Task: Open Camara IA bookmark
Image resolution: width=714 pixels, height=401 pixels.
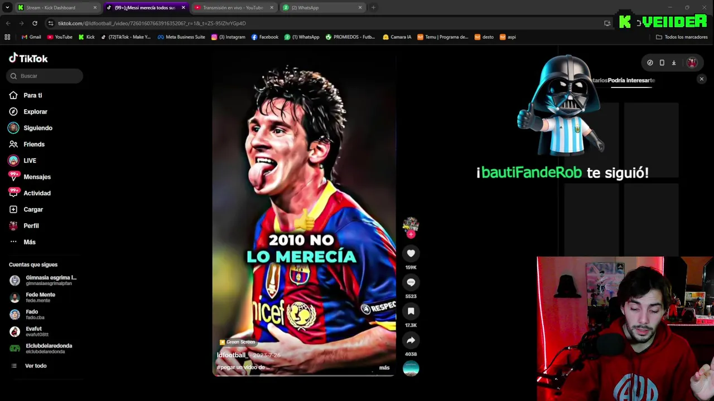Action: coord(397,37)
